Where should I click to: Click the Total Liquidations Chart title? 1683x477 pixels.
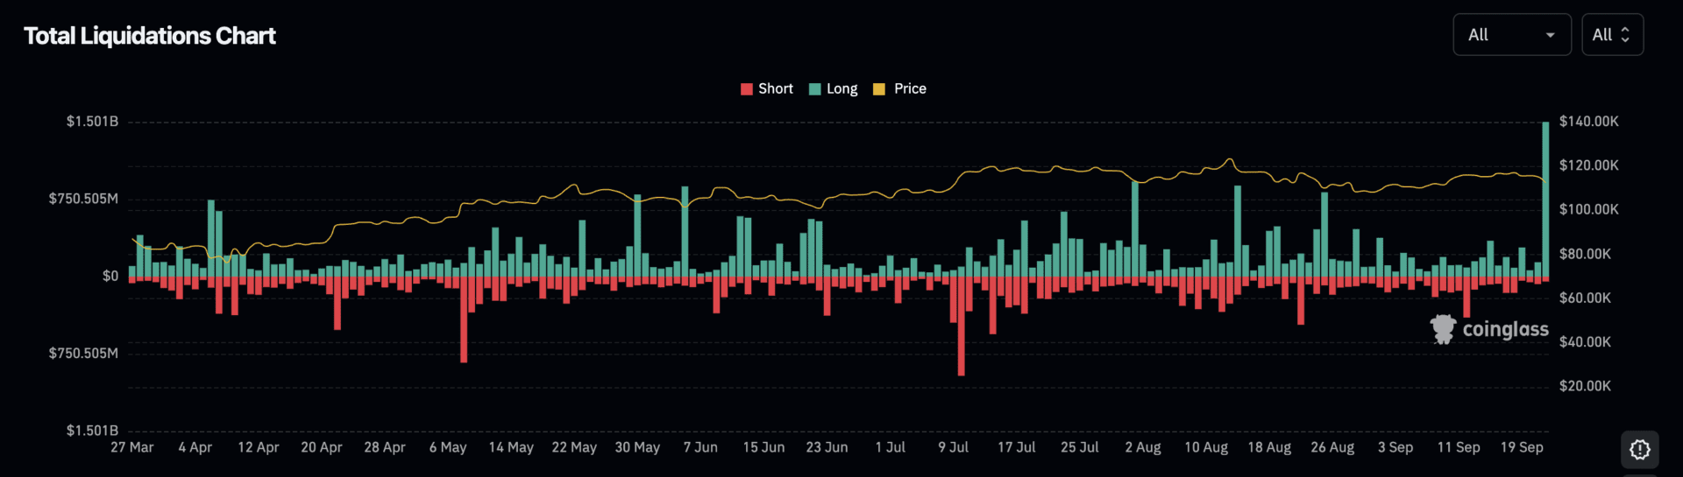(150, 36)
